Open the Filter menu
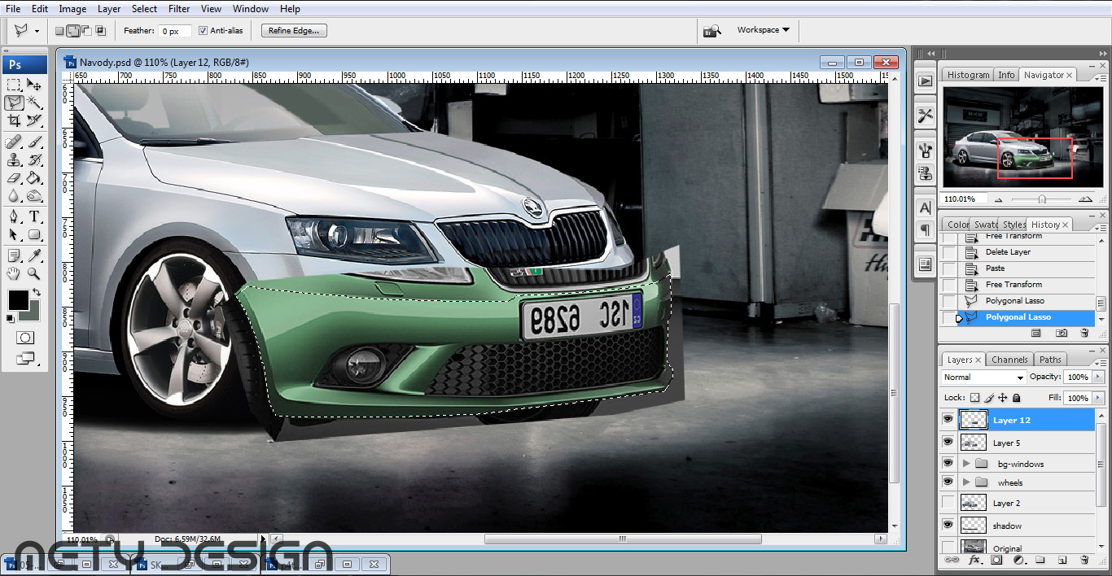Image resolution: width=1112 pixels, height=576 pixels. (179, 9)
